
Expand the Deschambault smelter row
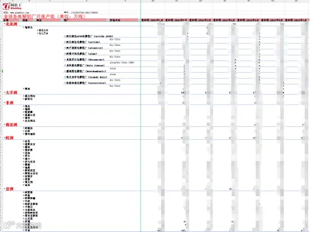tap(65, 71)
